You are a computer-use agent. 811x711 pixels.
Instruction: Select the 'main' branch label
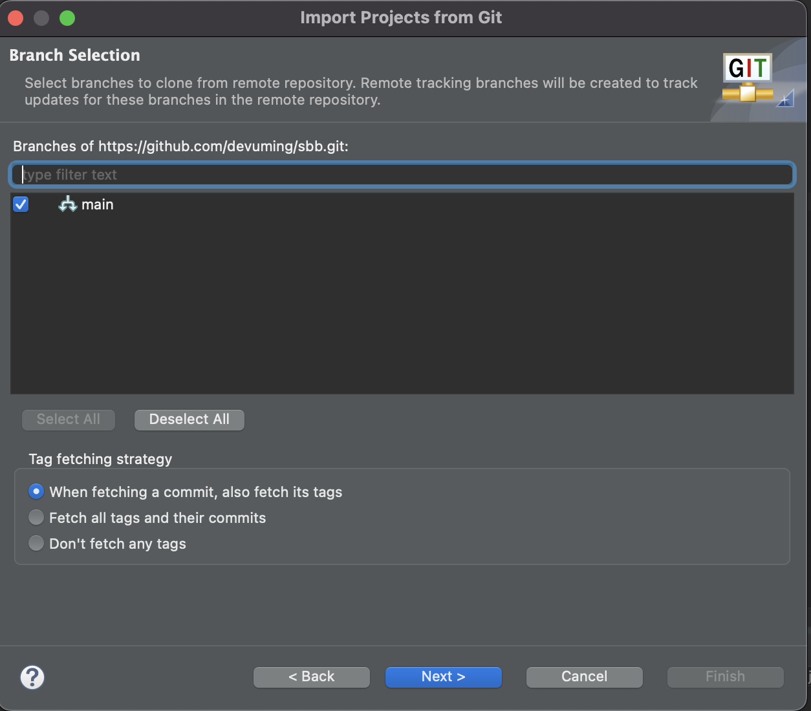click(98, 204)
